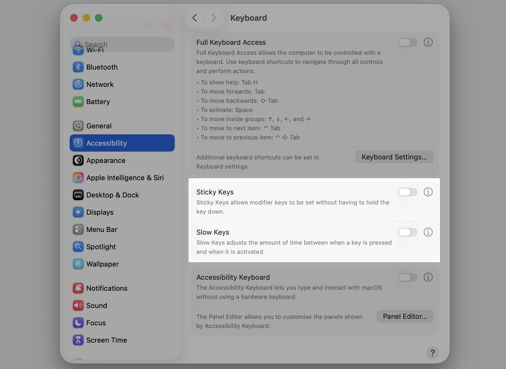Screen dimensions: 506x369
Task: Open the Sound speaker icon
Action: (78, 305)
